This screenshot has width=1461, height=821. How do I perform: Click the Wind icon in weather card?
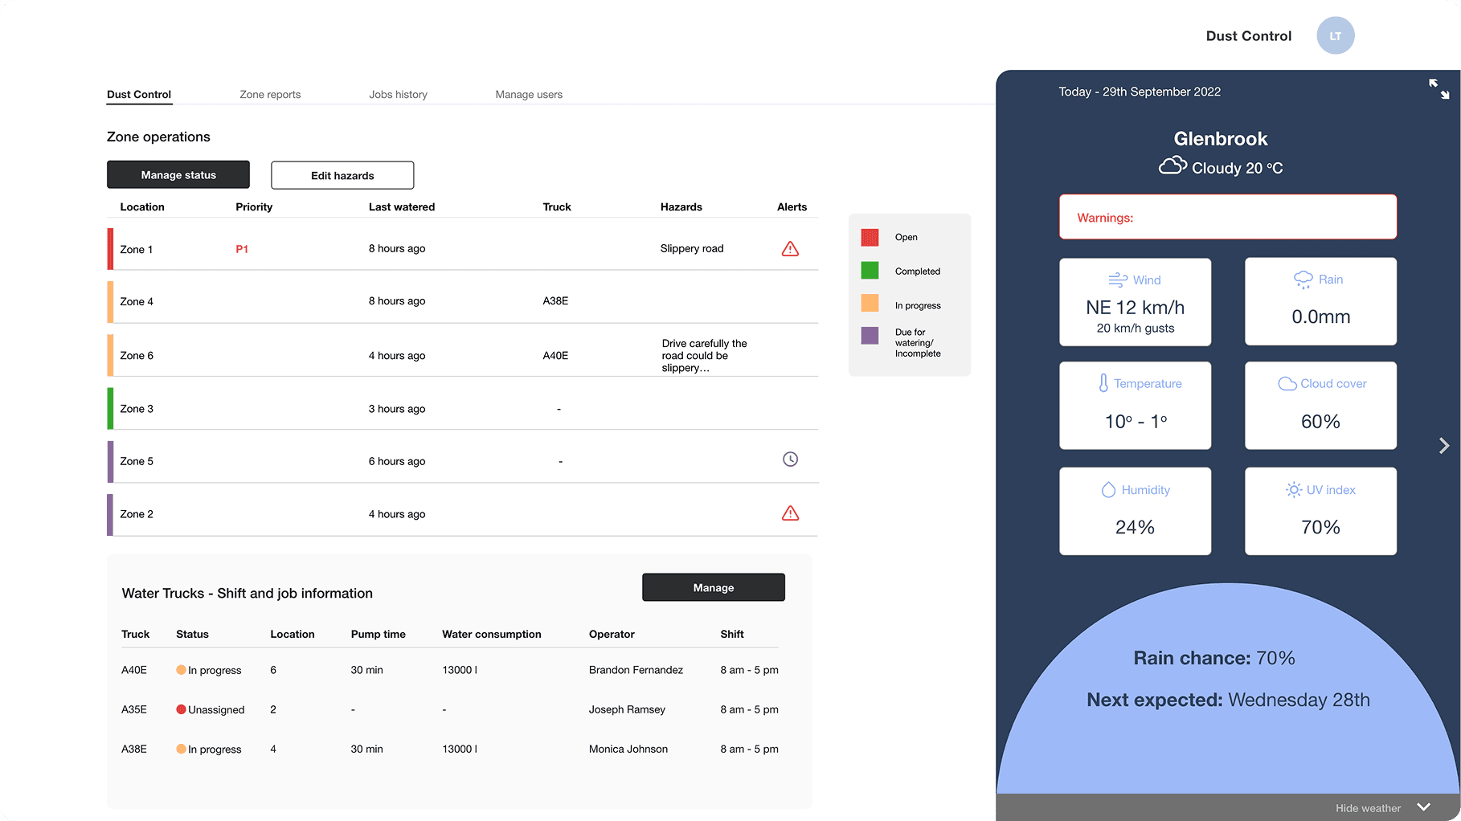point(1118,280)
